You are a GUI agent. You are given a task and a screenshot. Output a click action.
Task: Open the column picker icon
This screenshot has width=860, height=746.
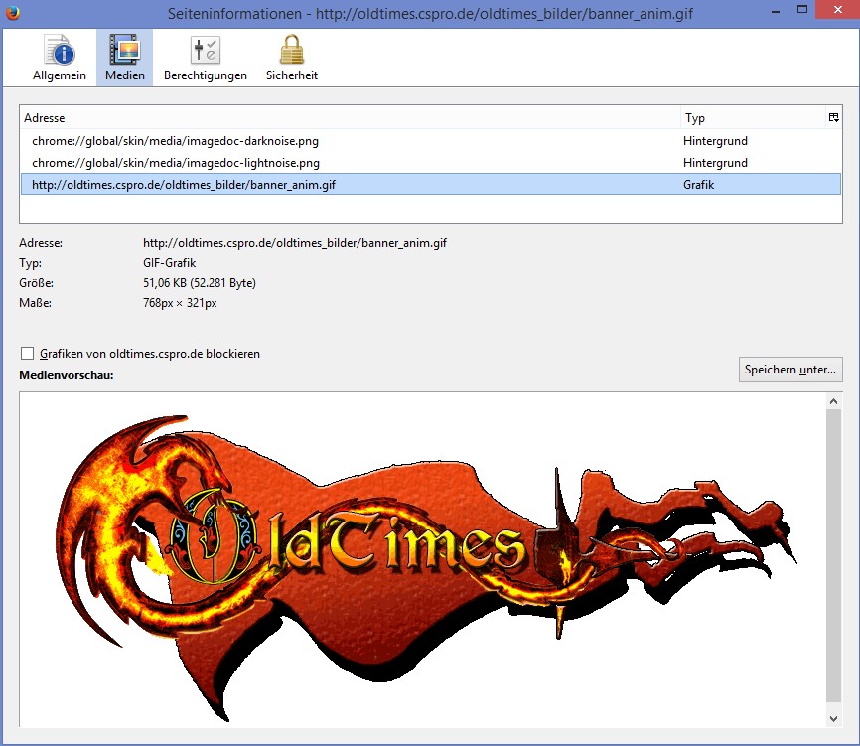point(833,117)
